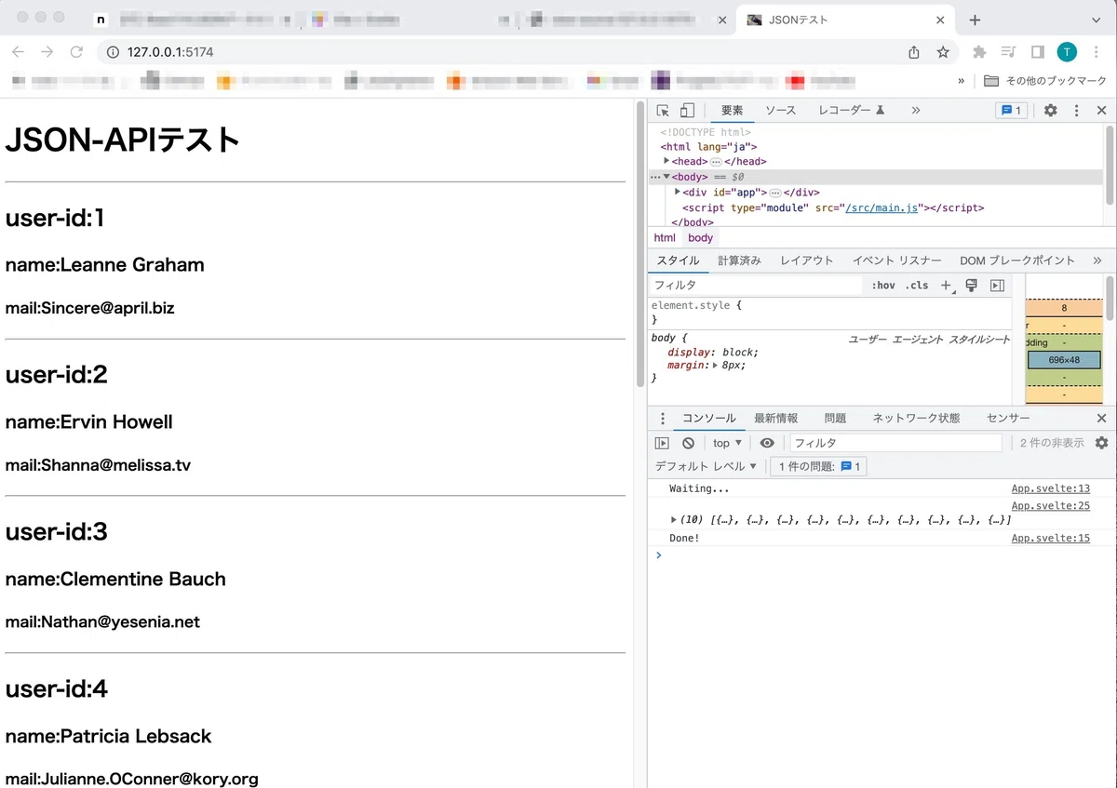Open the 最新情報 drawer tab
Viewport: 1117px width, 788px height.
click(775, 419)
